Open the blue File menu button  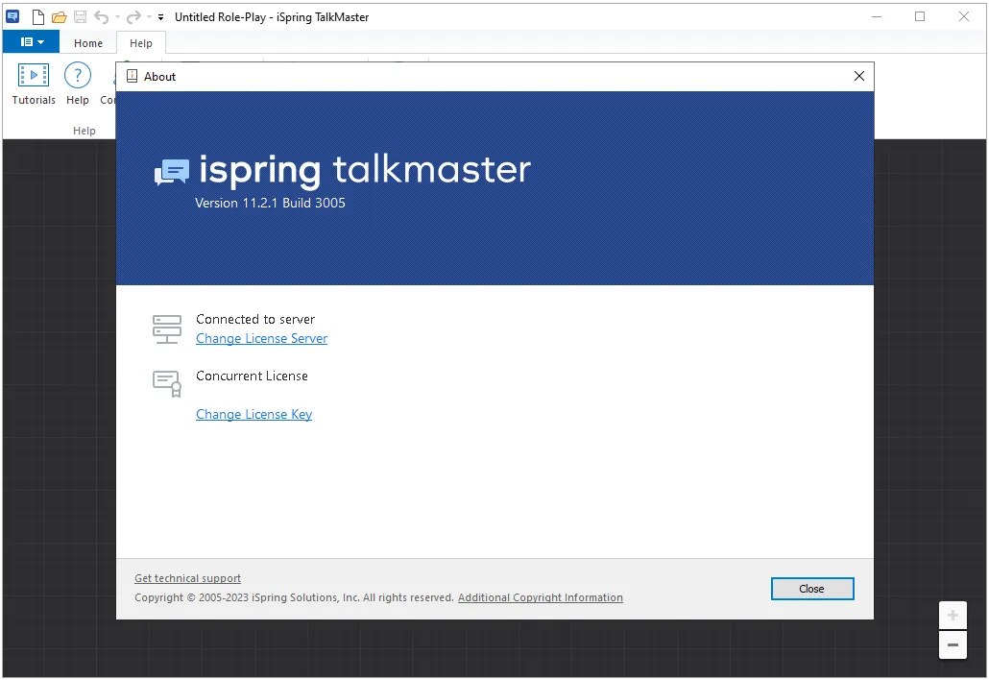(32, 42)
